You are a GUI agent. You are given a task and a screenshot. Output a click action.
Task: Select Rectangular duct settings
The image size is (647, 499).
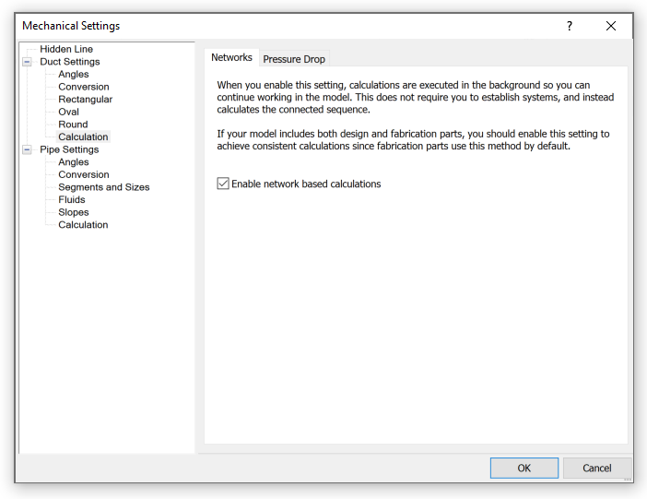click(86, 99)
